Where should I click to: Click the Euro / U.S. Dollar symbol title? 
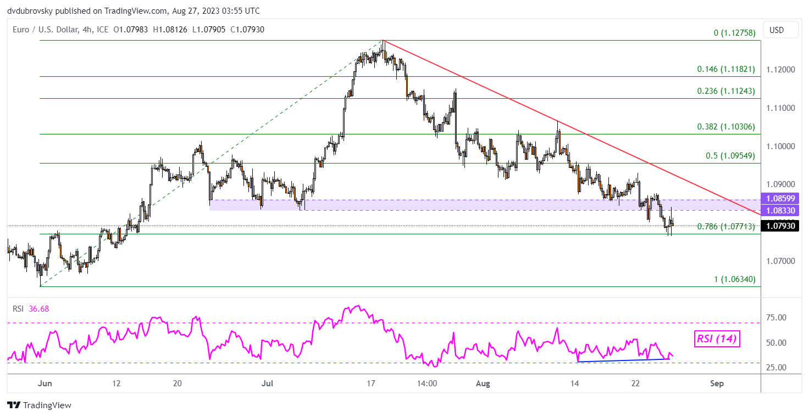[46, 30]
